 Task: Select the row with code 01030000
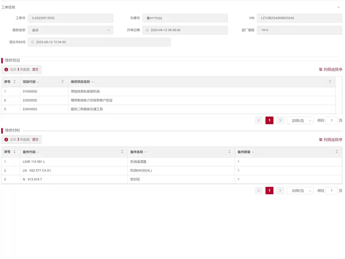point(168,91)
